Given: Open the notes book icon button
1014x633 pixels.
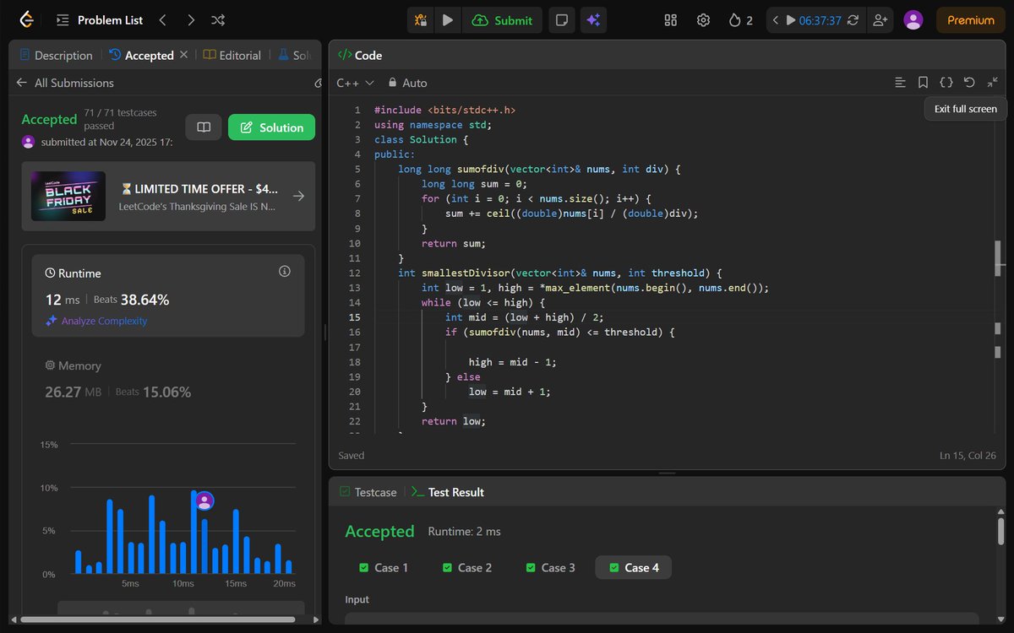Looking at the screenshot, I should point(204,127).
